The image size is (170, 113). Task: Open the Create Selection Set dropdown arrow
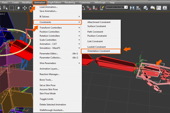126,7
